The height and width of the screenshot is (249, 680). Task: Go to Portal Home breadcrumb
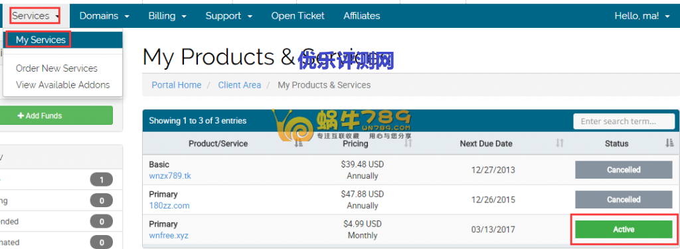(x=177, y=85)
